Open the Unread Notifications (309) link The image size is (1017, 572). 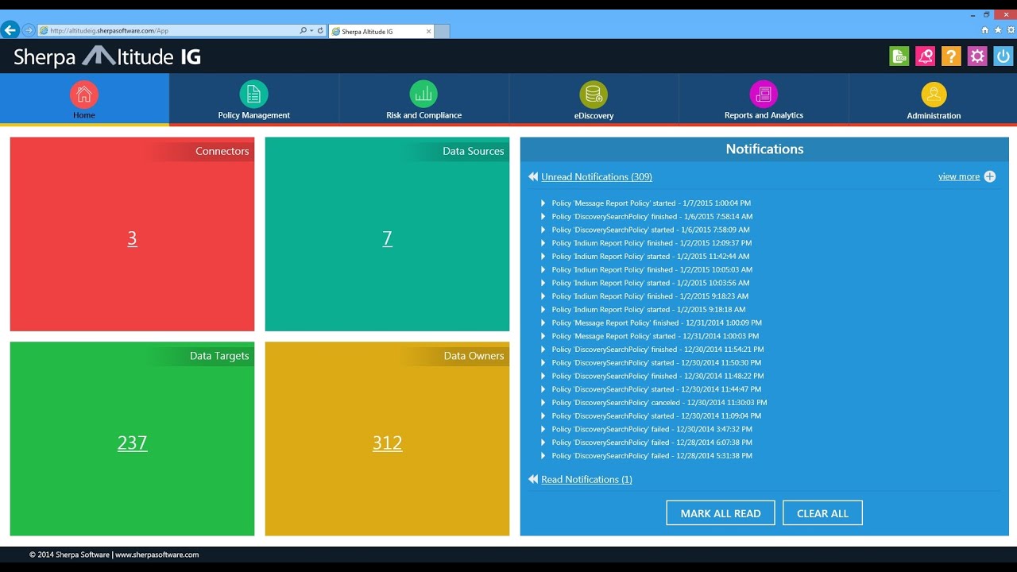click(x=597, y=176)
